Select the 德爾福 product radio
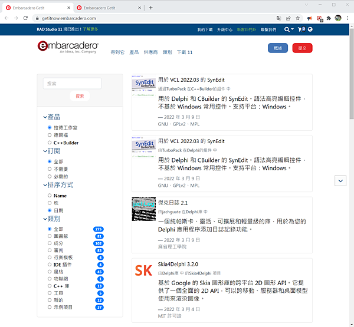The width and height of the screenshot is (354, 327). [x=50, y=135]
